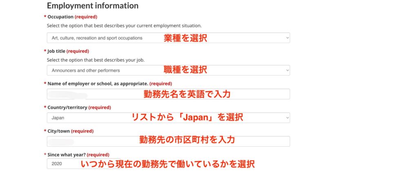Select the Job title (required) label
The height and width of the screenshot is (173, 418).
(x=68, y=51)
